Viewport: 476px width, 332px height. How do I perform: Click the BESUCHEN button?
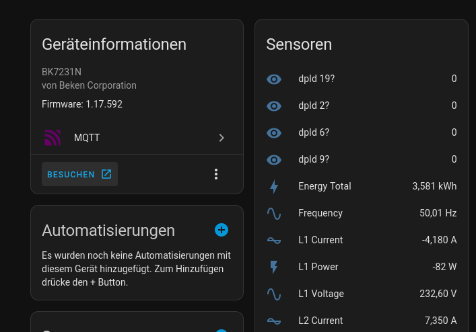coord(79,174)
